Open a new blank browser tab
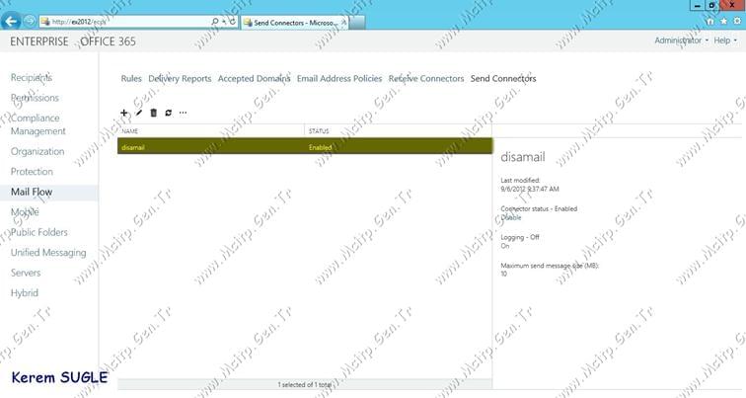Image resolution: width=746 pixels, height=398 pixels. (x=357, y=23)
